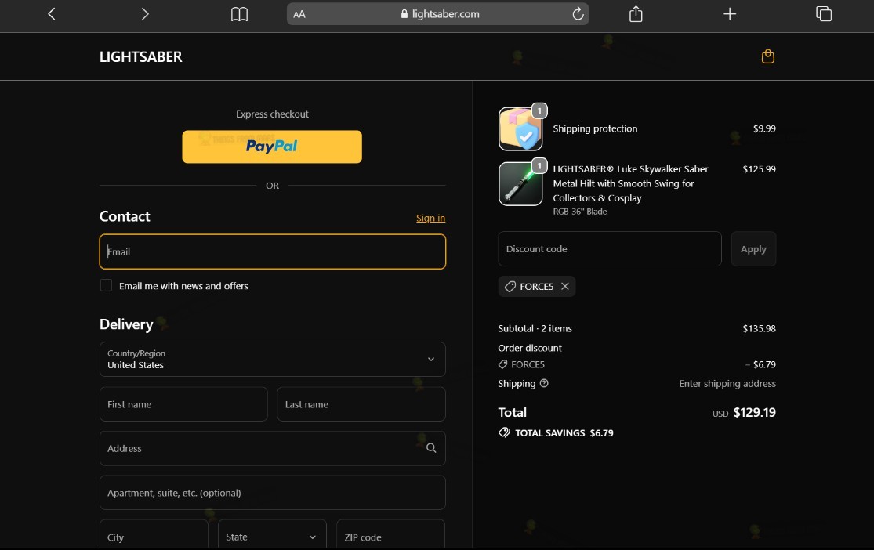
Task: Open a new tab with plus icon
Action: pos(730,14)
